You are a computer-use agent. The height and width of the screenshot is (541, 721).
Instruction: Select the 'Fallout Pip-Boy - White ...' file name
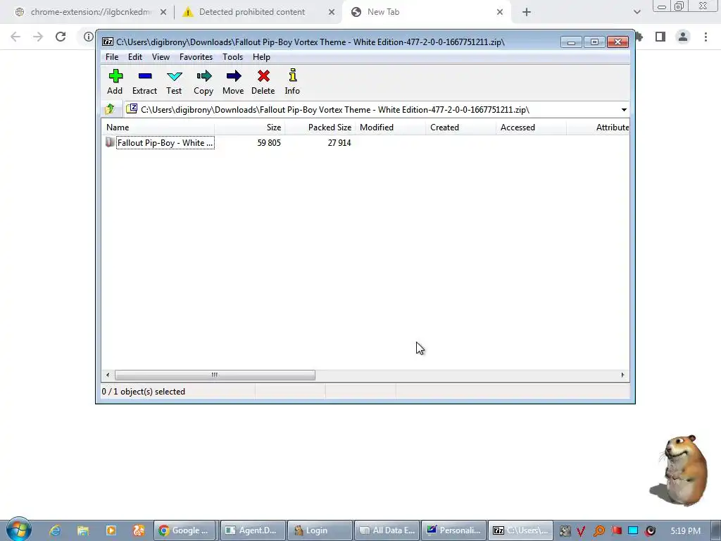(165, 142)
